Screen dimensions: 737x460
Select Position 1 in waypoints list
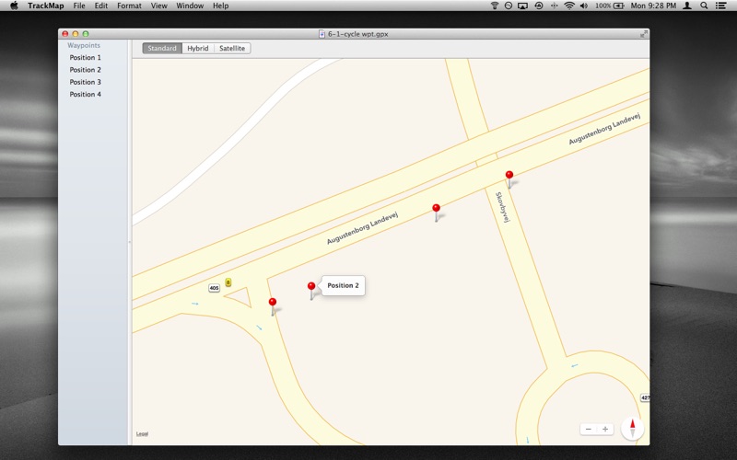coord(85,57)
